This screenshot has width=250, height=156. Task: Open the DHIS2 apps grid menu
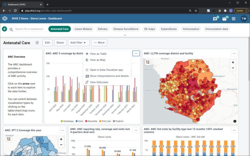tap(233, 19)
